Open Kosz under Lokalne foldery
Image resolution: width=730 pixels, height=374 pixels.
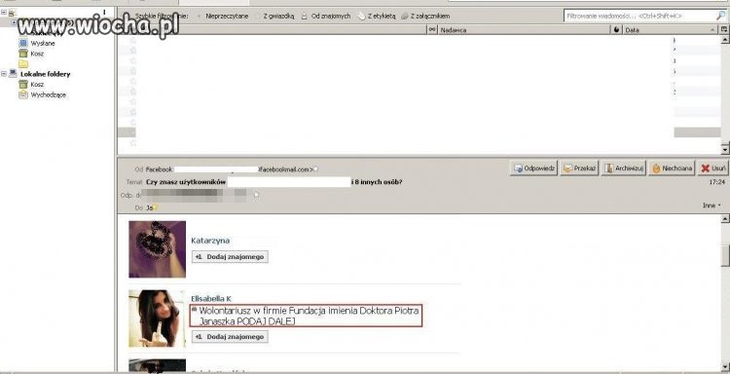32,85
